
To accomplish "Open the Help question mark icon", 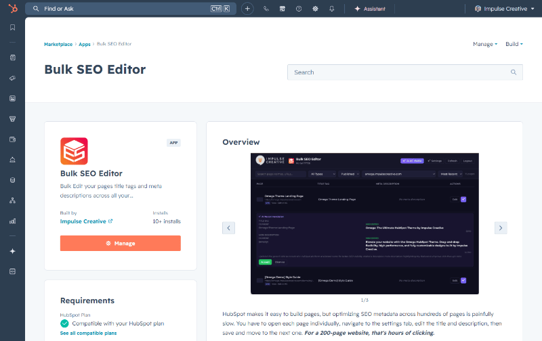I will tap(299, 9).
